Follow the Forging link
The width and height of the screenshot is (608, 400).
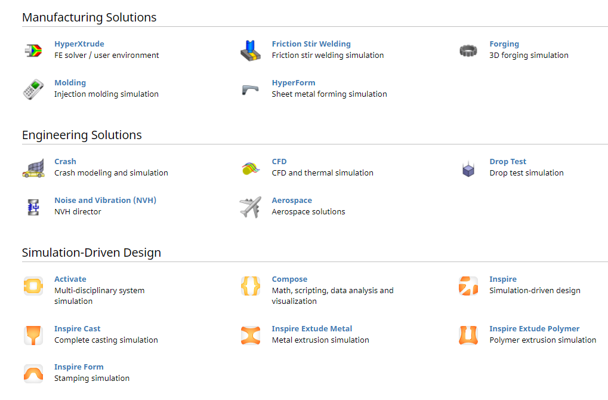click(x=504, y=44)
